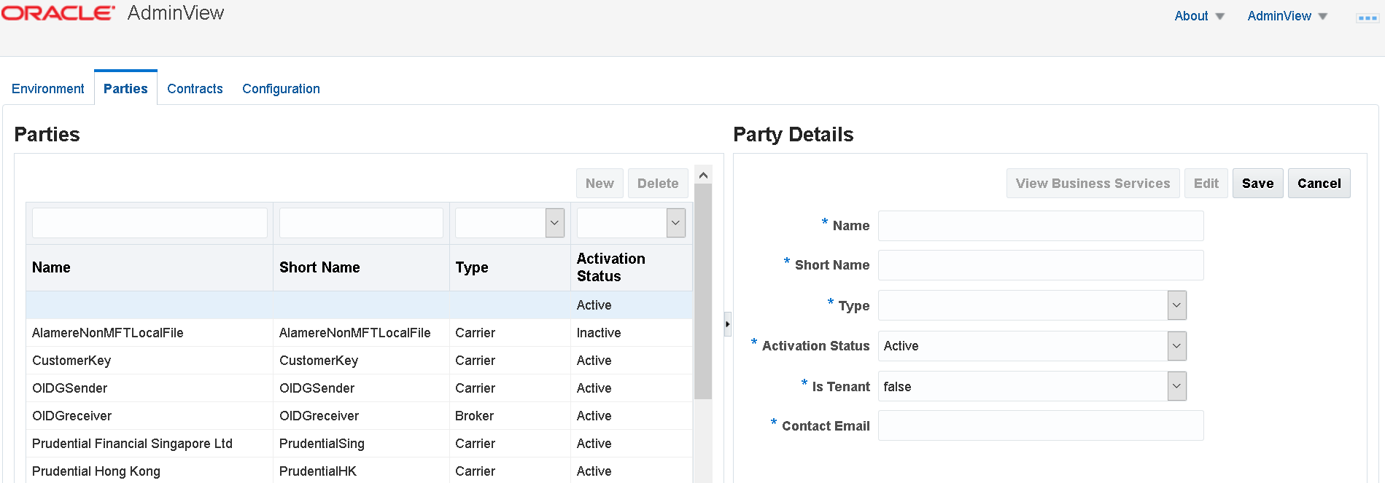The width and height of the screenshot is (1385, 483).
Task: Focus the Name filter text box
Action: (x=150, y=223)
